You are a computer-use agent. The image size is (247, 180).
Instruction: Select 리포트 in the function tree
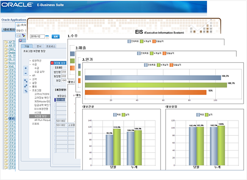pyautogui.click(x=36, y=124)
